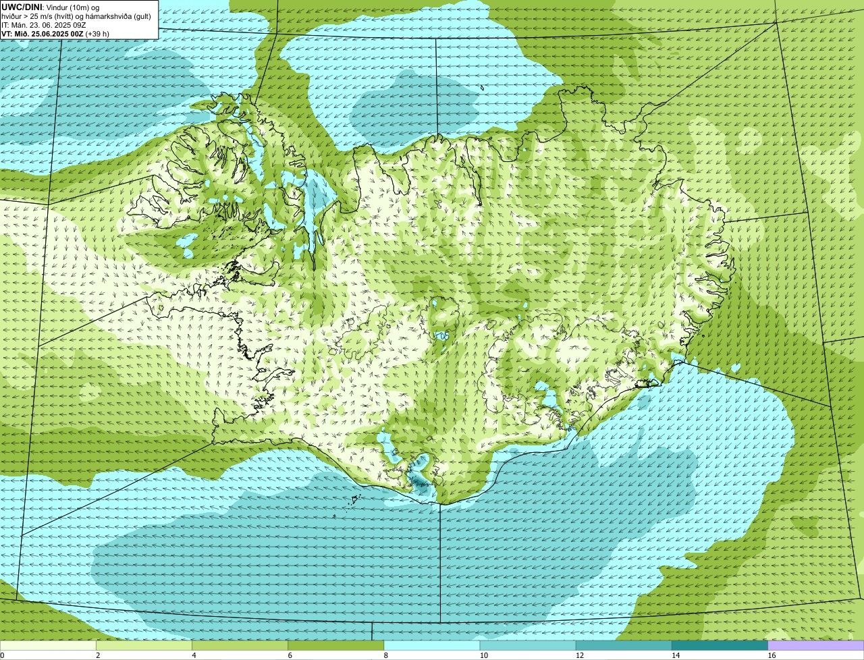Screen dimensions: 864x660
Task: Click the pale yellow 0–2 legend swatch
Action: tap(48, 646)
